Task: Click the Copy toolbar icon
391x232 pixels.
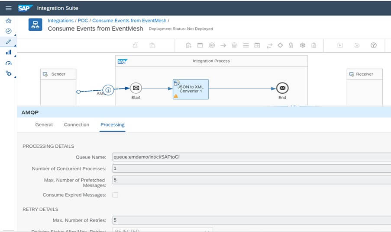Action: pyautogui.click(x=136, y=45)
